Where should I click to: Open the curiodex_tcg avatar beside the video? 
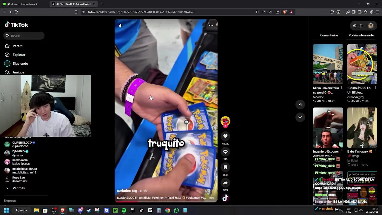click(x=225, y=121)
